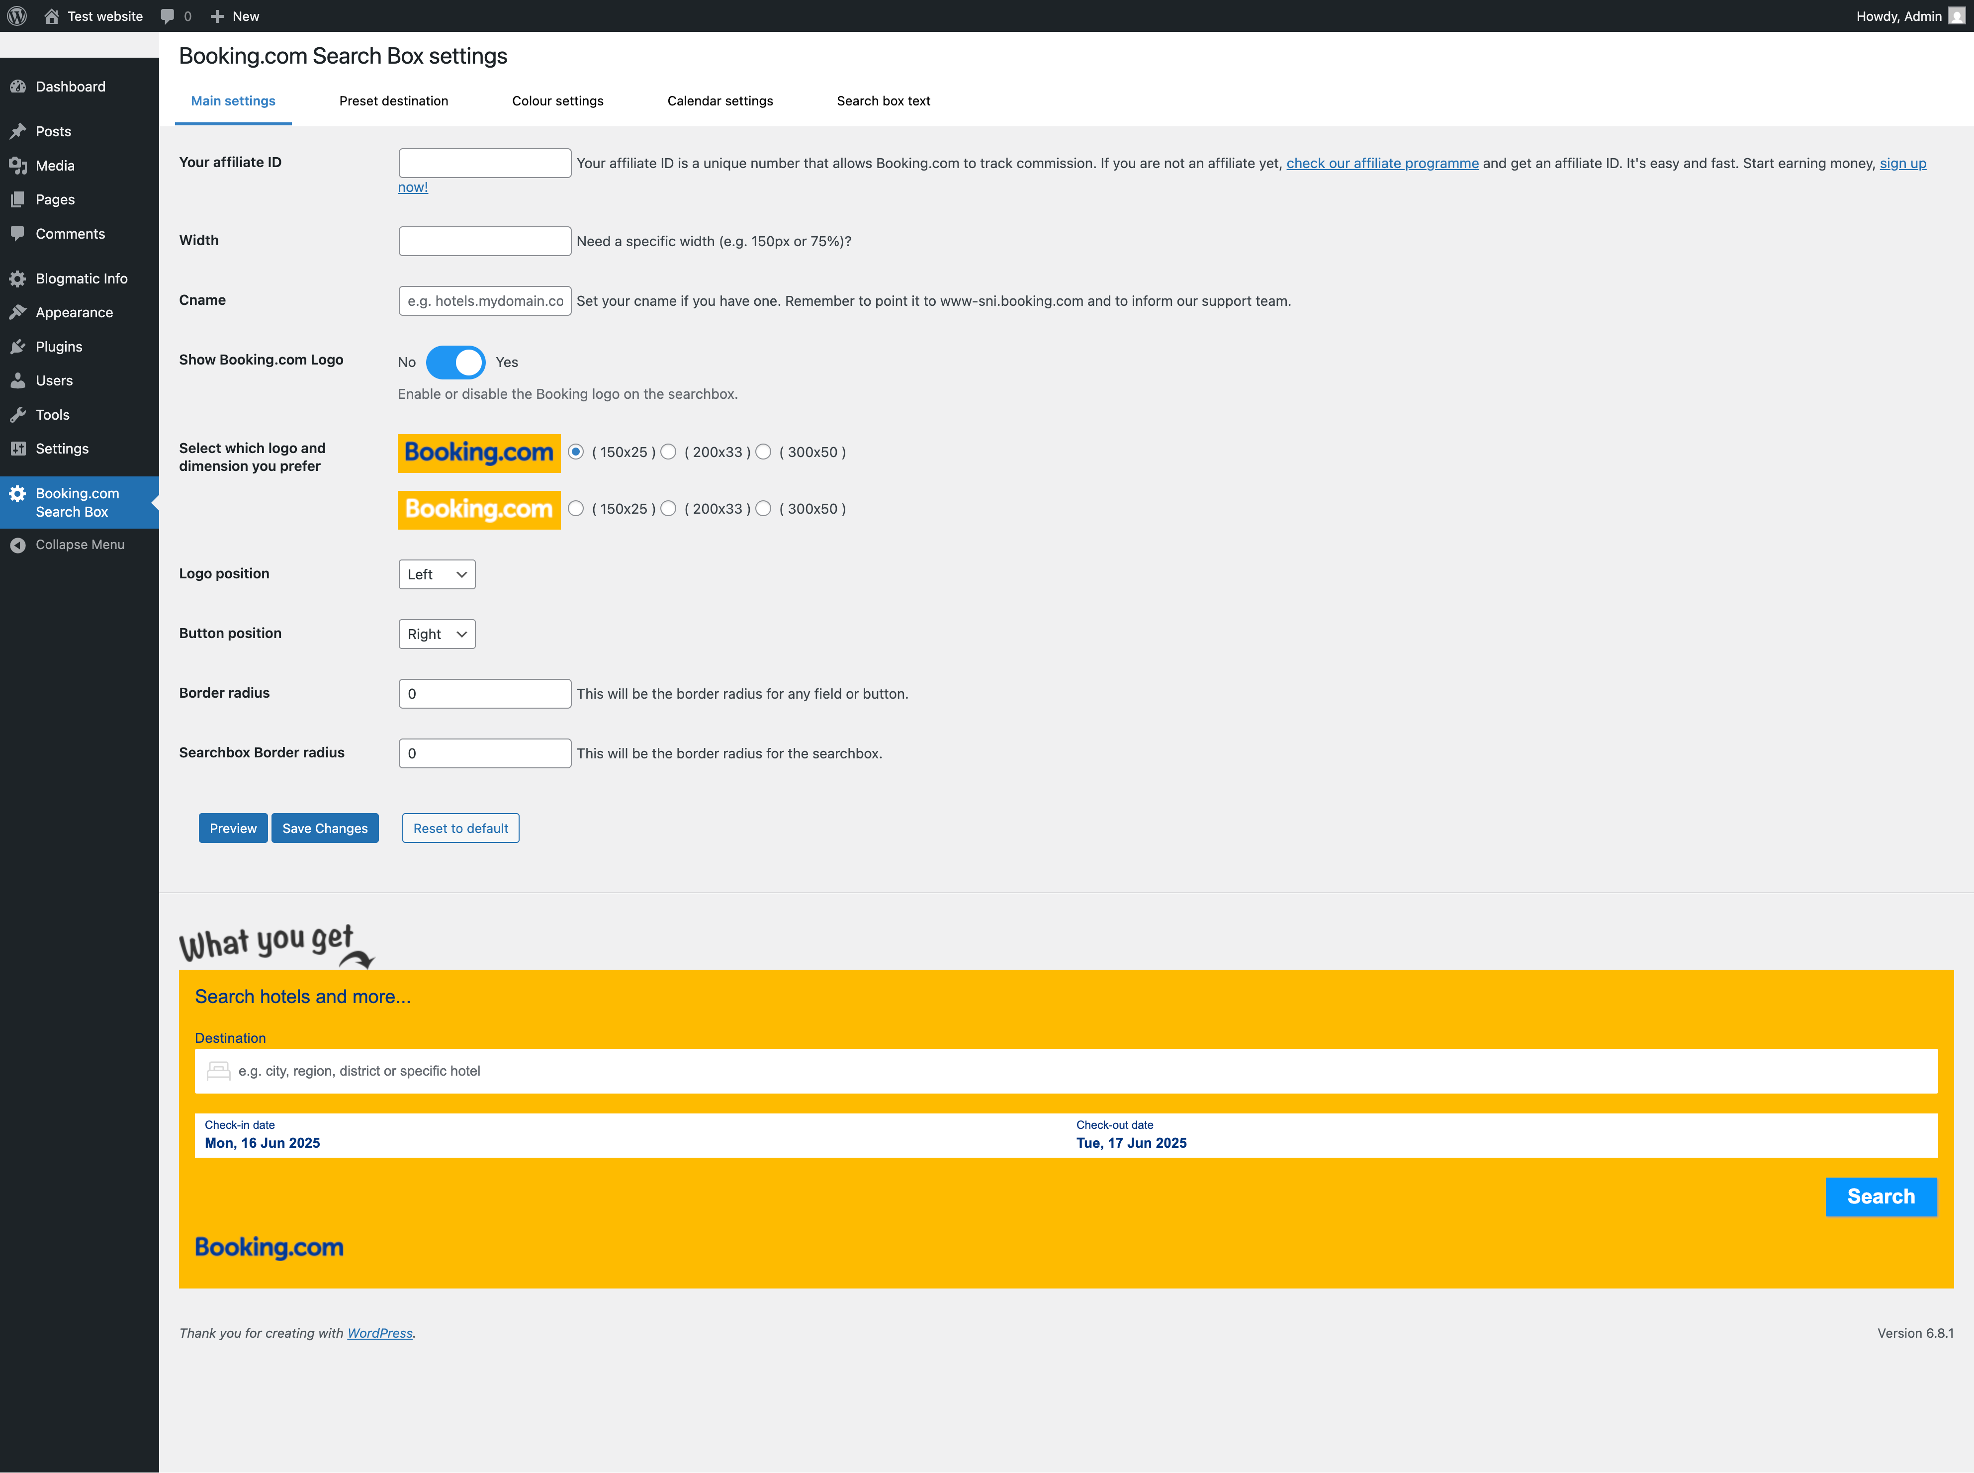Click the Booking.com Search Box gear icon
This screenshot has width=1974, height=1473.
click(x=18, y=494)
